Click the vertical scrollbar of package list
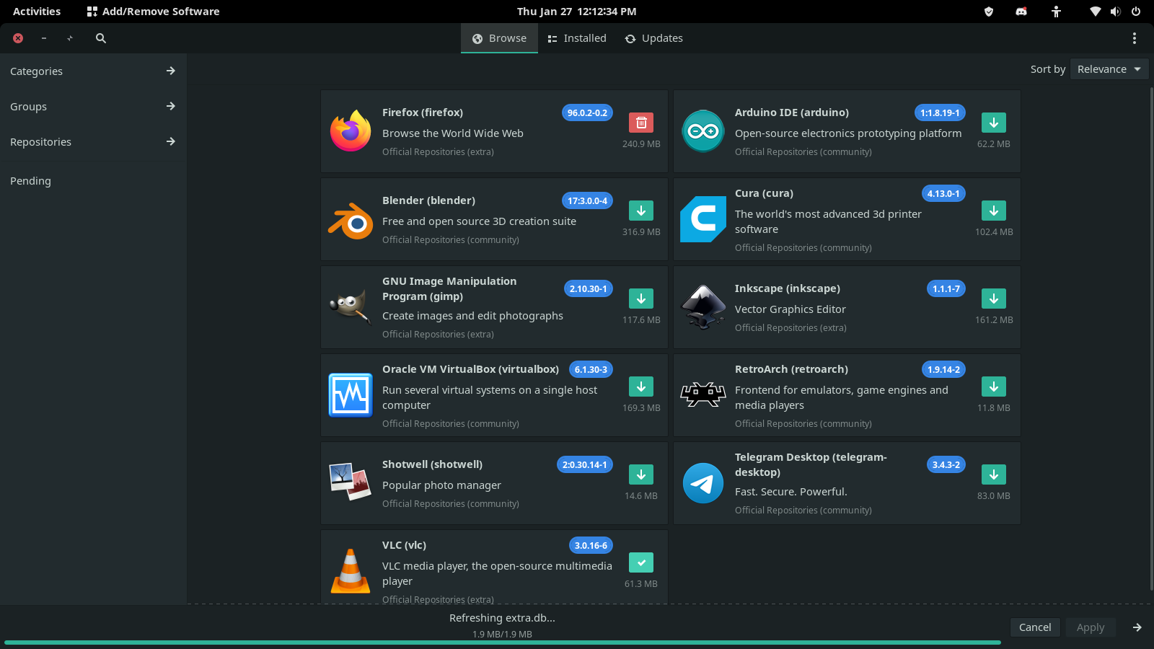 [1150, 339]
